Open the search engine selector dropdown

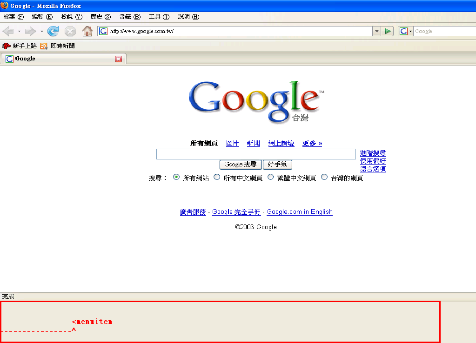click(410, 31)
